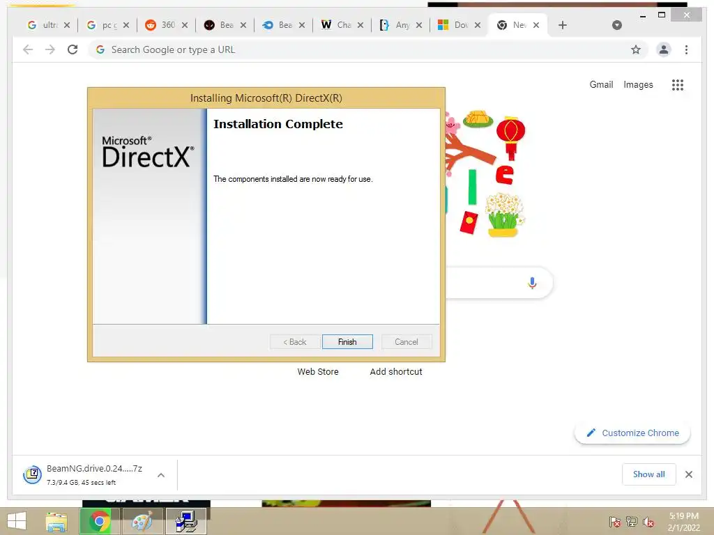Click Finish in the DirectX installer

(x=347, y=341)
